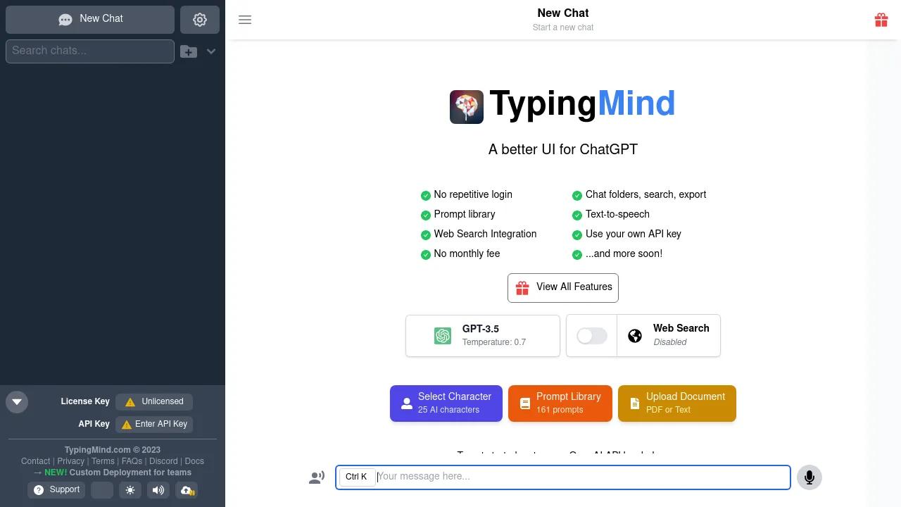Open the Prompt Library
Screen dimensions: 901x507
560,403
